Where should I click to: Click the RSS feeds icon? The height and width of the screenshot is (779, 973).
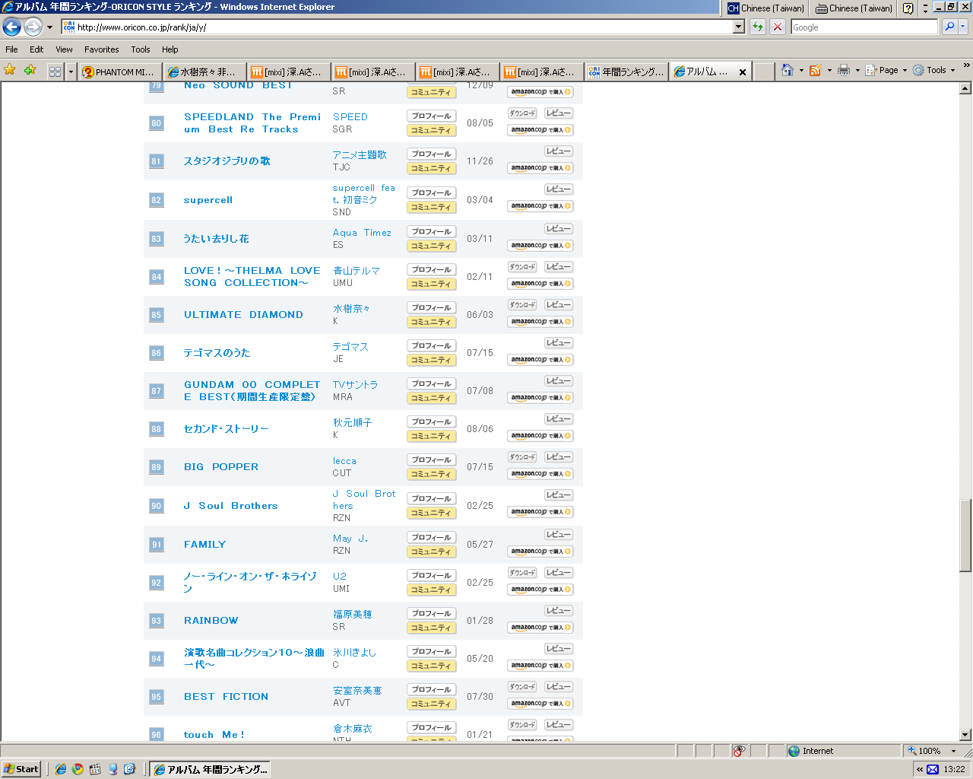[x=815, y=70]
